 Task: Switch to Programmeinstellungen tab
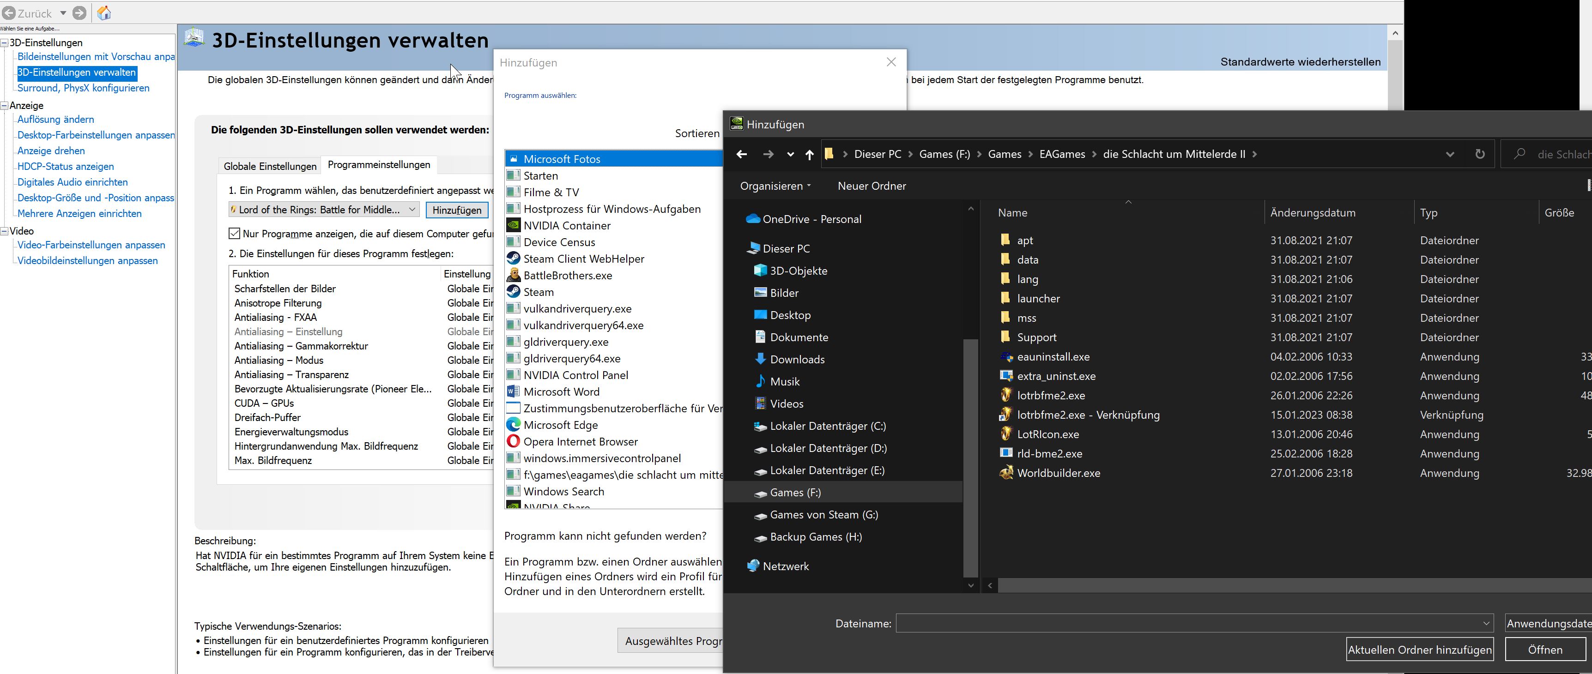point(379,165)
